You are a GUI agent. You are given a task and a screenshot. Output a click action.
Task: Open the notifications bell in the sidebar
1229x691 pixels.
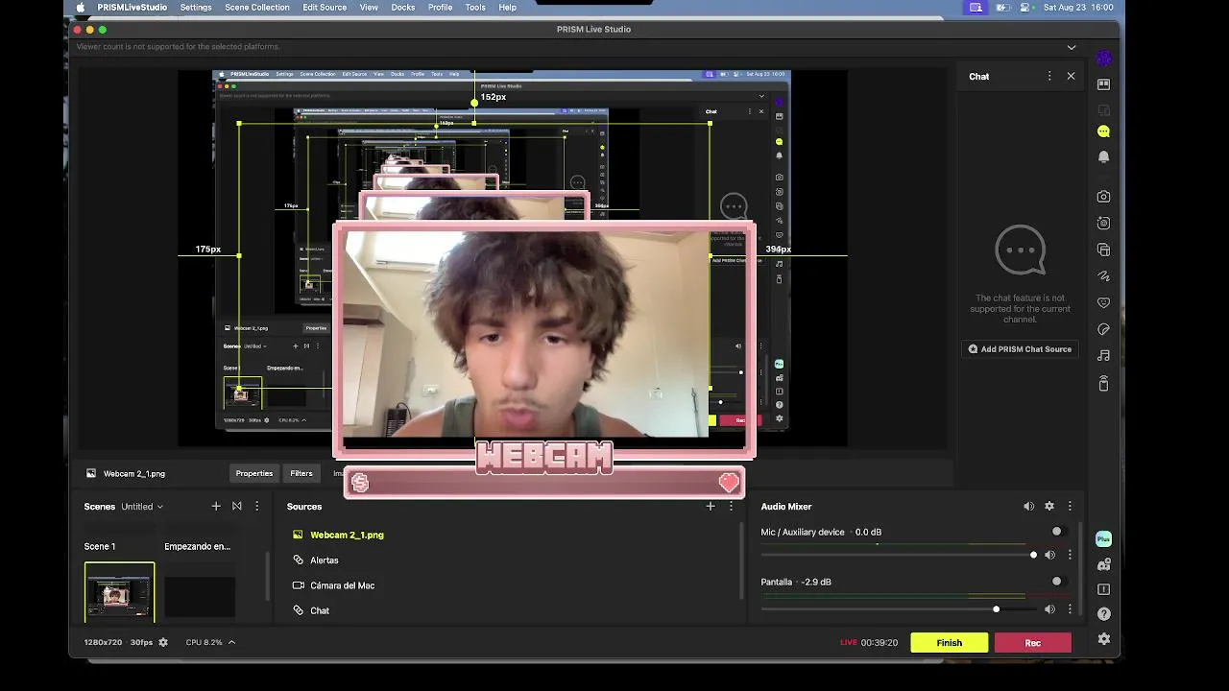tap(1103, 156)
